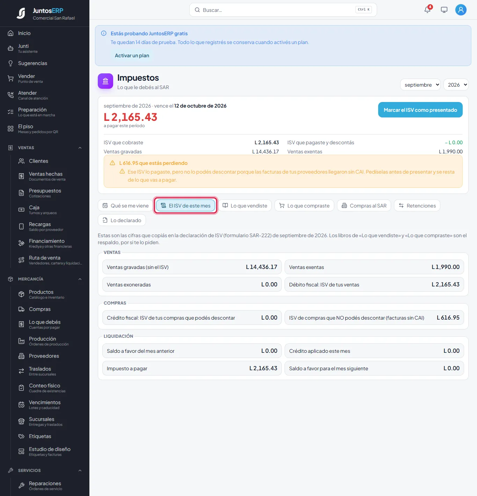This screenshot has width=477, height=496.
Task: Click the JuntosERP logo
Action: (x=21, y=13)
